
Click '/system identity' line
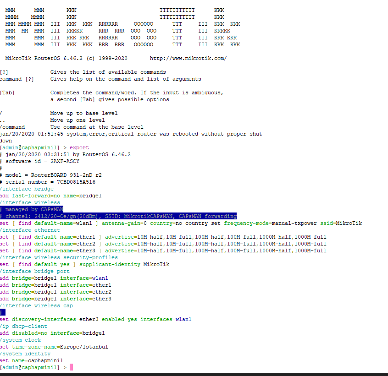point(25,354)
